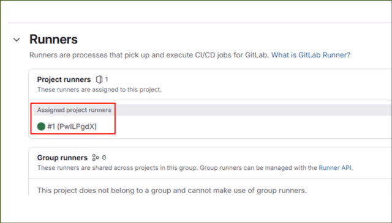This screenshot has height=223, width=392.
Task: Select the Project runners title
Action: tap(64, 79)
